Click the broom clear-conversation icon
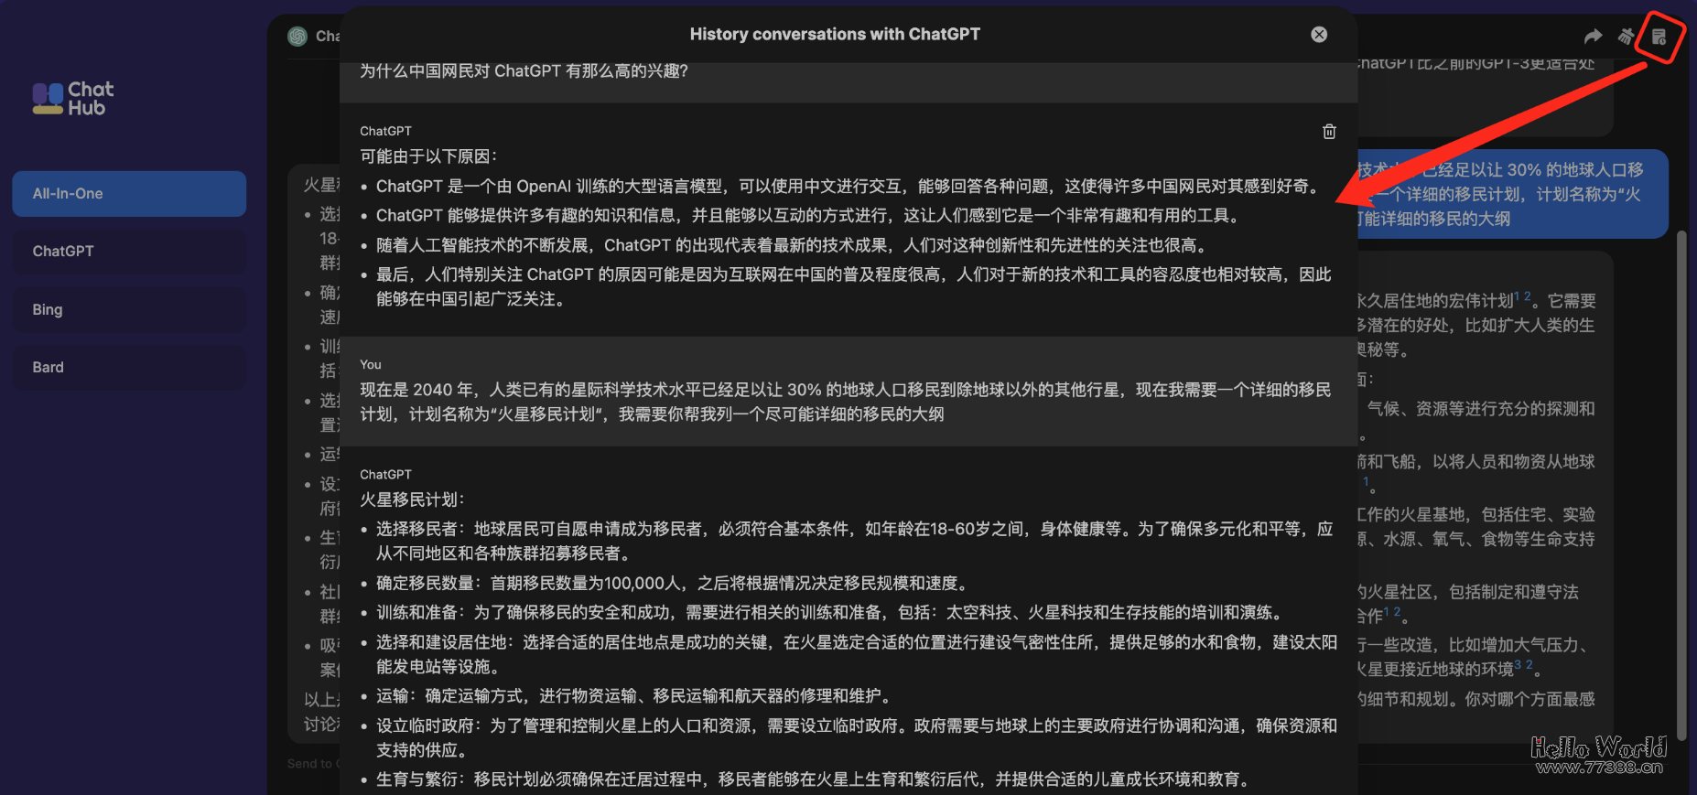This screenshot has width=1697, height=795. (x=1626, y=36)
